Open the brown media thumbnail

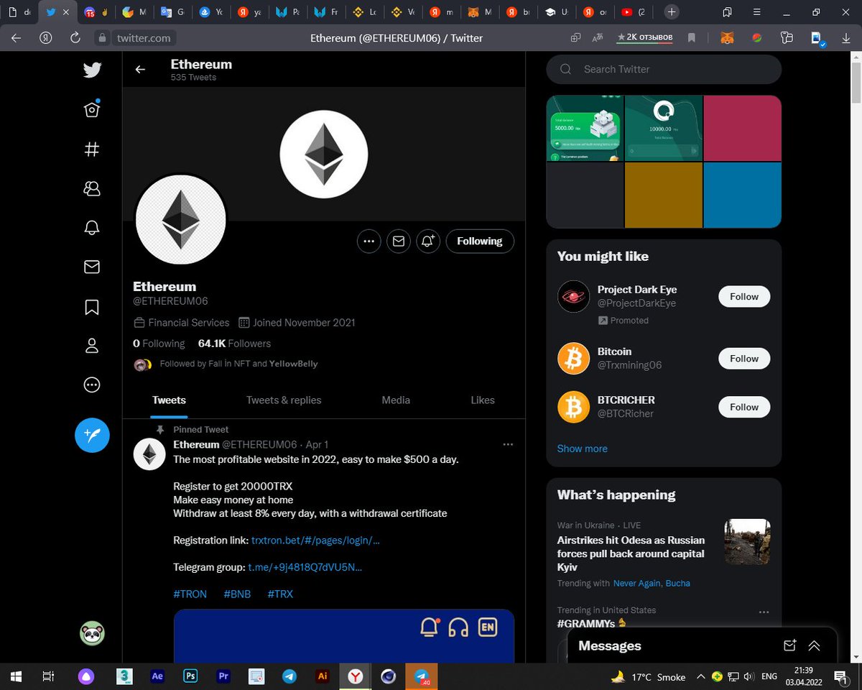(664, 195)
